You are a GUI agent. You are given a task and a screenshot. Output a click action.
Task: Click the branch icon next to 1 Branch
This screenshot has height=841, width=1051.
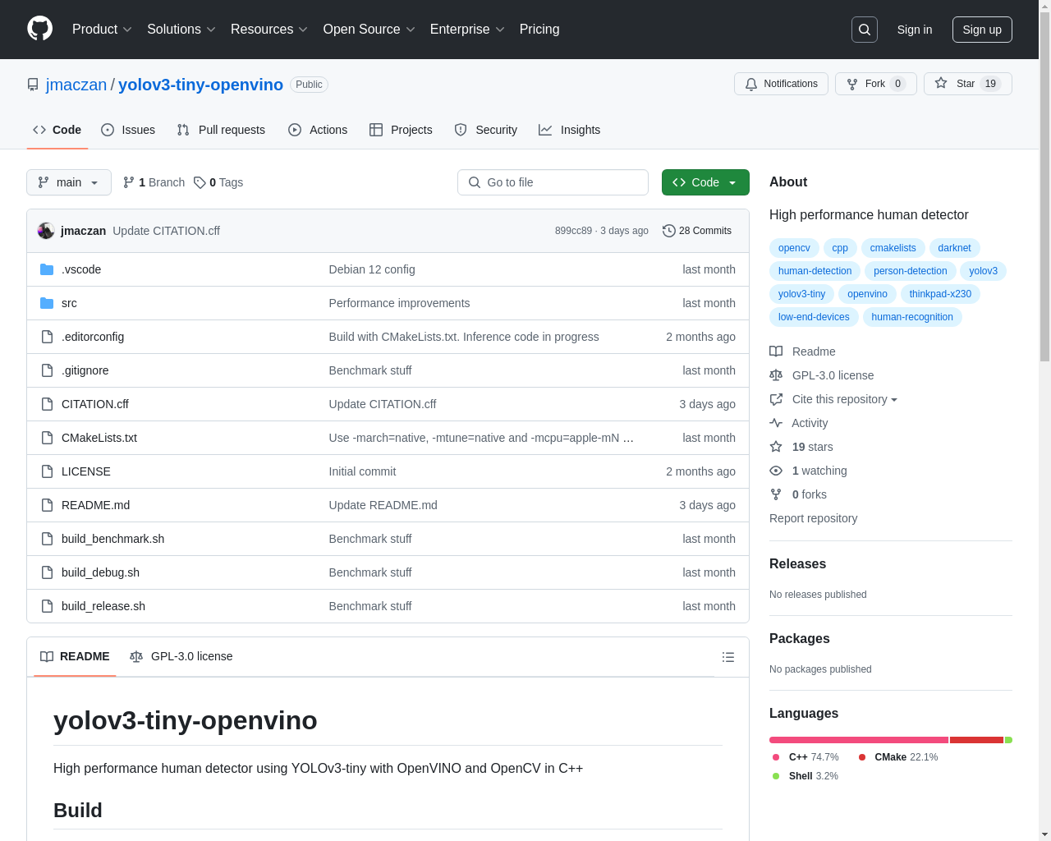[x=128, y=182]
